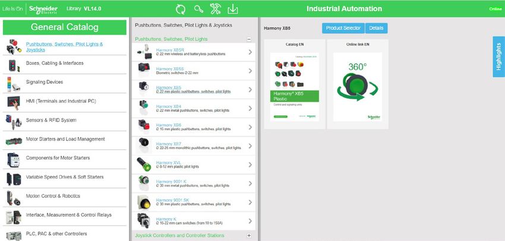This screenshot has width=505, height=241.
Task: Expand Joystick Controllers and Controller Stations section
Action: click(x=249, y=236)
